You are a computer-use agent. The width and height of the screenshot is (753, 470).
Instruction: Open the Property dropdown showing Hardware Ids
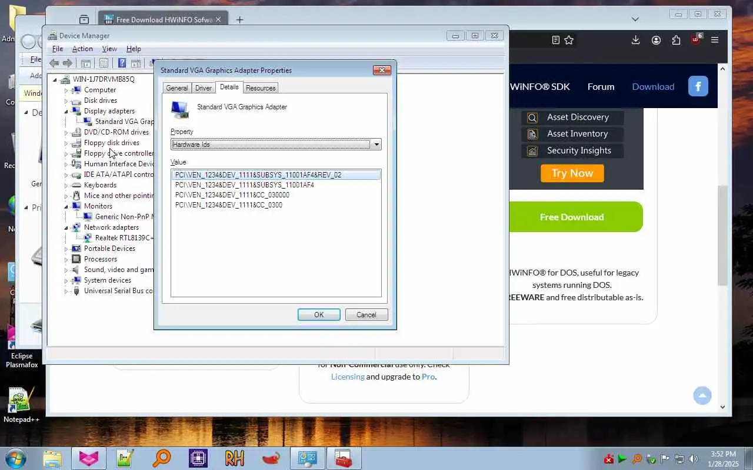[x=276, y=145]
